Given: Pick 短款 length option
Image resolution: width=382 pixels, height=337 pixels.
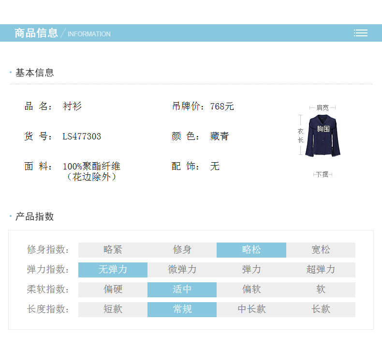Looking at the screenshot, I should coord(113,309).
